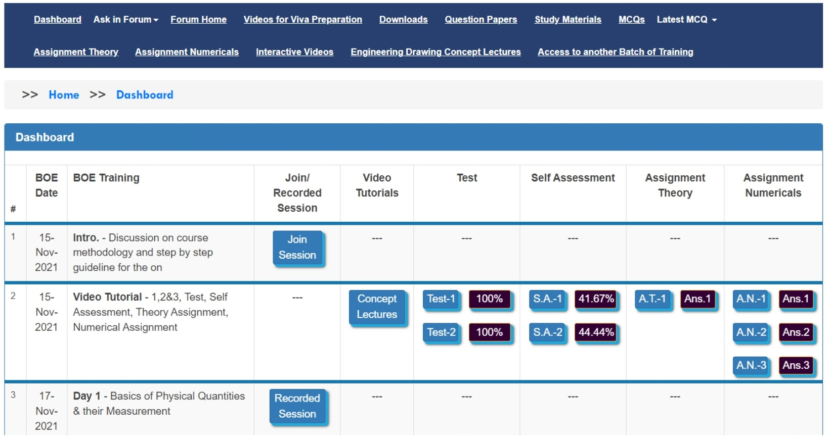Screen dimensions: 827x443
Task: Open Videos for Viva Preparation
Action: pyautogui.click(x=302, y=20)
